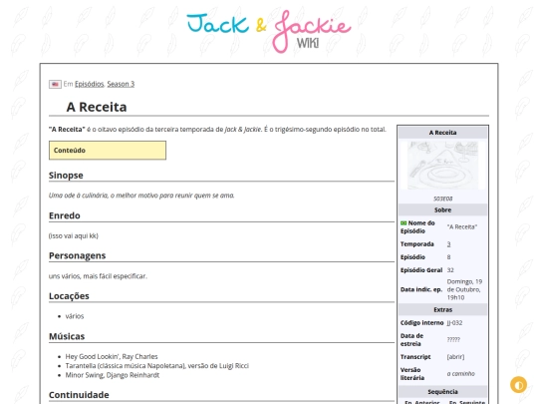Click the Sobre header in infobox
The width and height of the screenshot is (538, 404).
pyautogui.click(x=442, y=209)
